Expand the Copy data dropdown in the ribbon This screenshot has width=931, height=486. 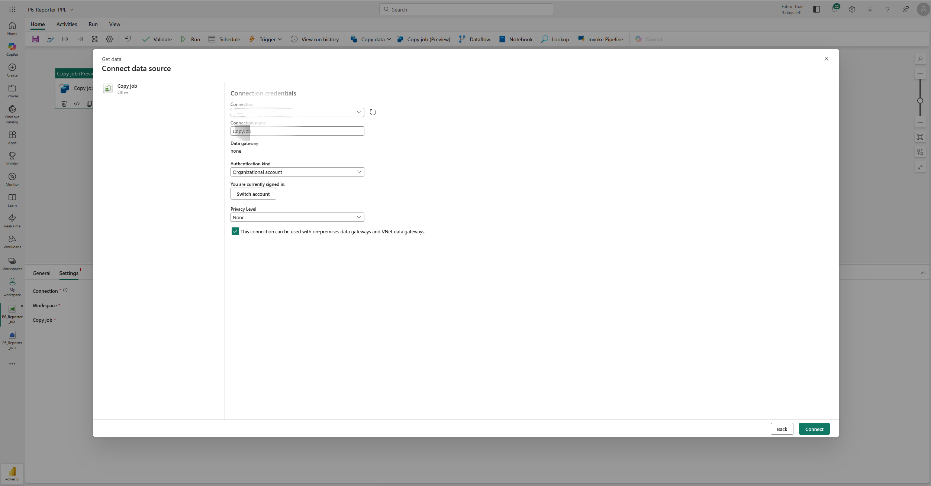(x=389, y=39)
